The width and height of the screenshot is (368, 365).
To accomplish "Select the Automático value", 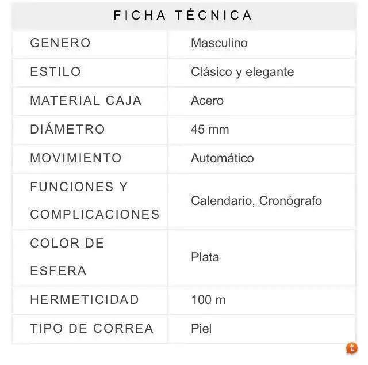I will 223,158.
